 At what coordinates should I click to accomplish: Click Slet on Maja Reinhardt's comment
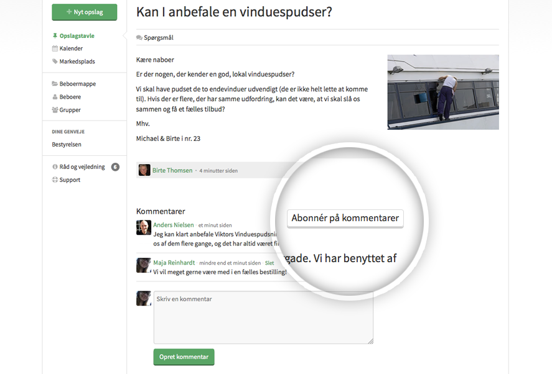pos(269,263)
